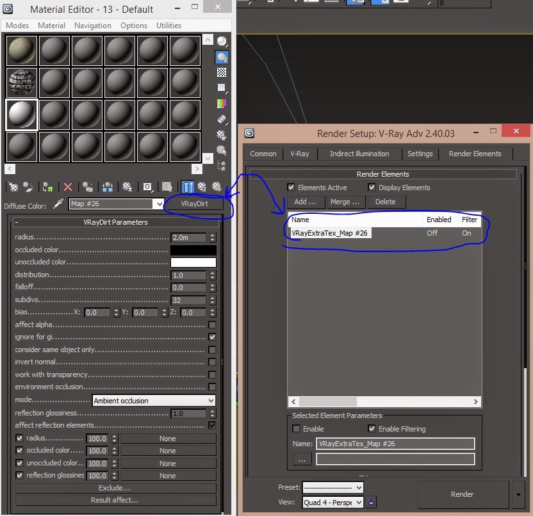Screen dimensions: 533x516
Task: Click the radius spinner arrows at 2.0m
Action: (x=213, y=238)
